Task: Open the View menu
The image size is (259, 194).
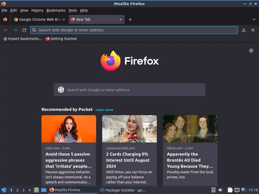Action: [x=24, y=10]
